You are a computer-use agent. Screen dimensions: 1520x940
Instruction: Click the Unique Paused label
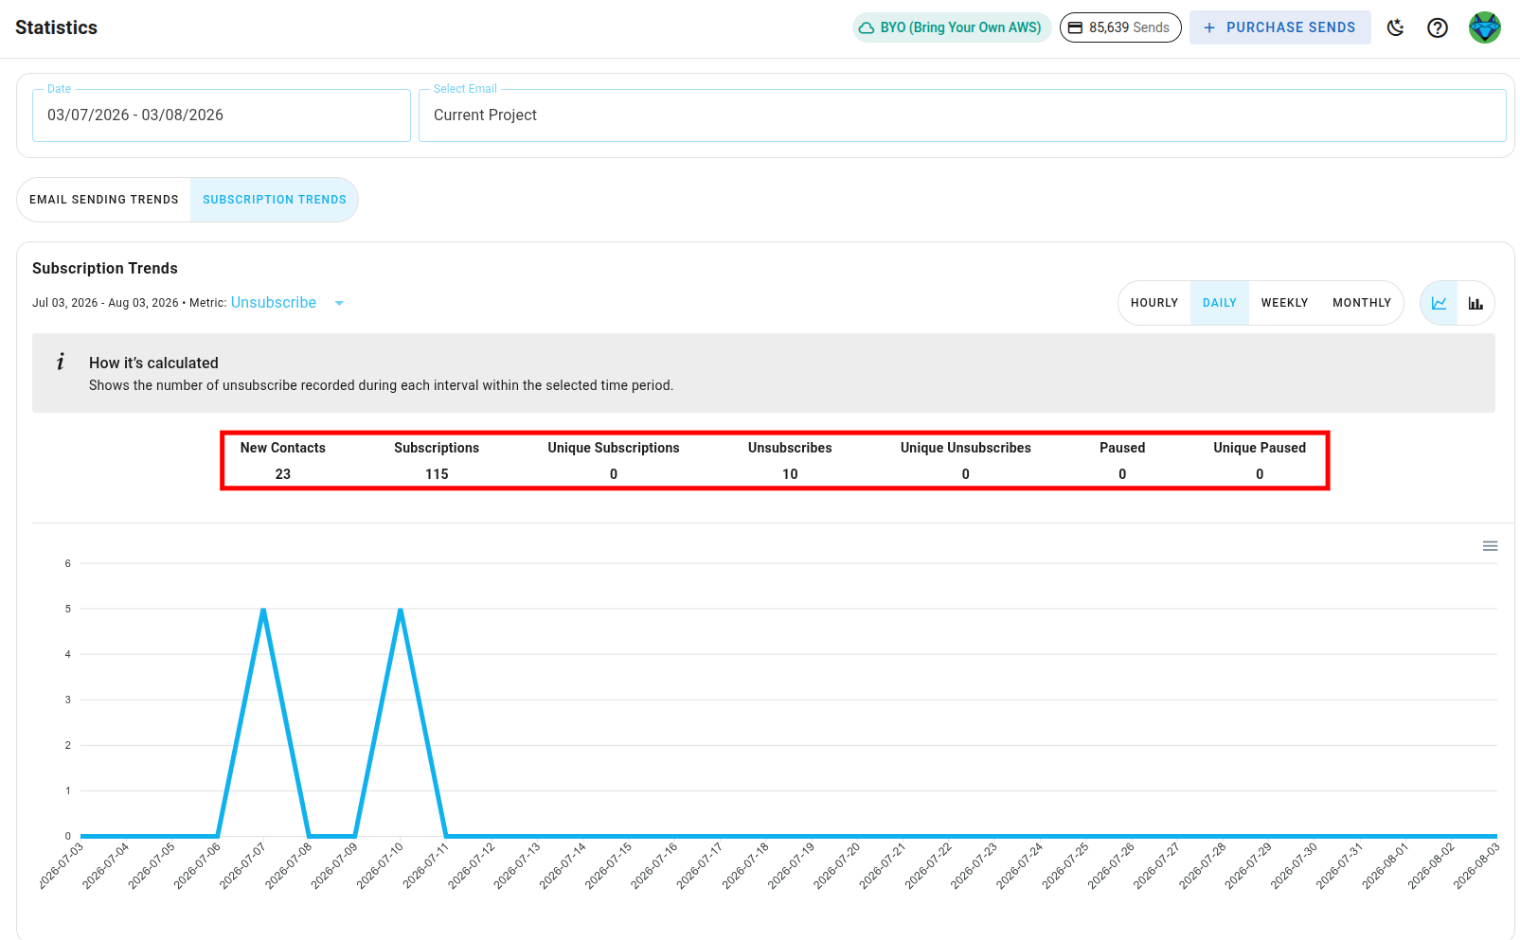1260,448
